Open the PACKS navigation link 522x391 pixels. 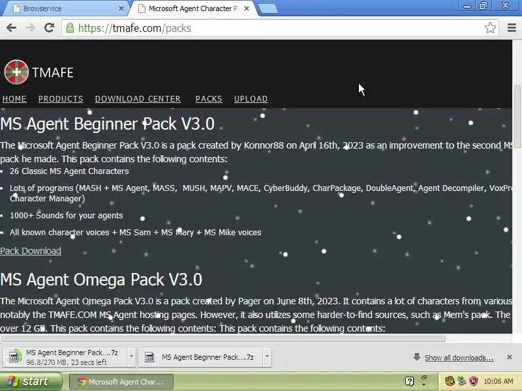[x=209, y=99]
